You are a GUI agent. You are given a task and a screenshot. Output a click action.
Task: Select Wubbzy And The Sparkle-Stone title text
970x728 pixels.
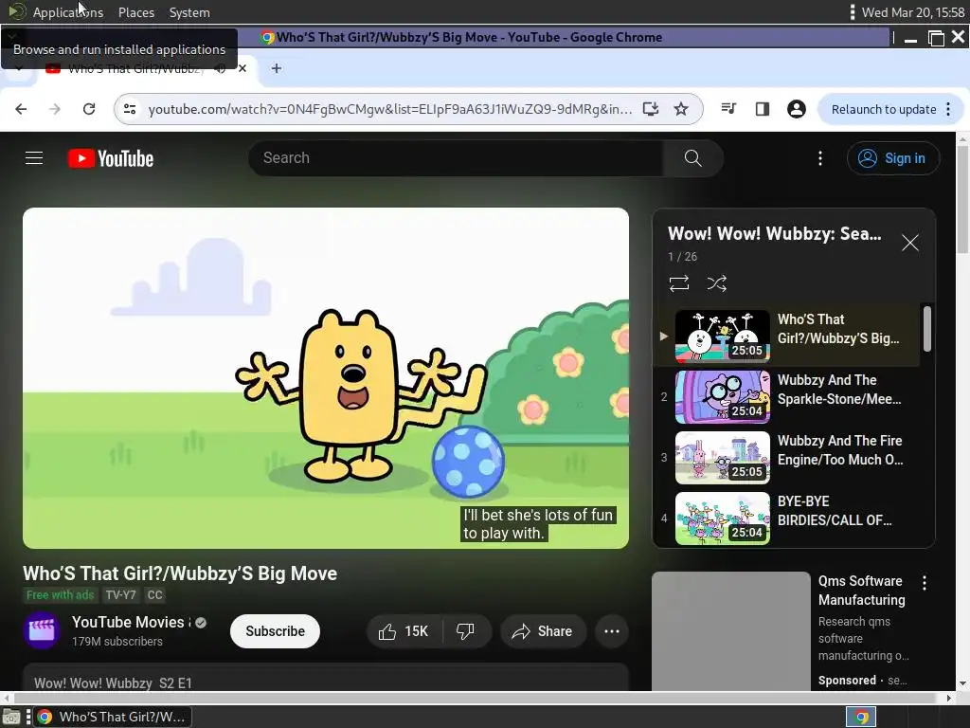click(x=839, y=390)
